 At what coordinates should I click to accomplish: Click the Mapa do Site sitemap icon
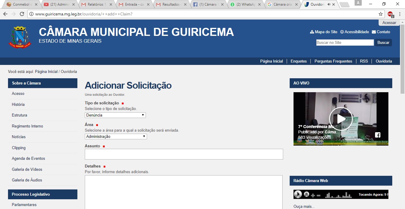(x=312, y=32)
